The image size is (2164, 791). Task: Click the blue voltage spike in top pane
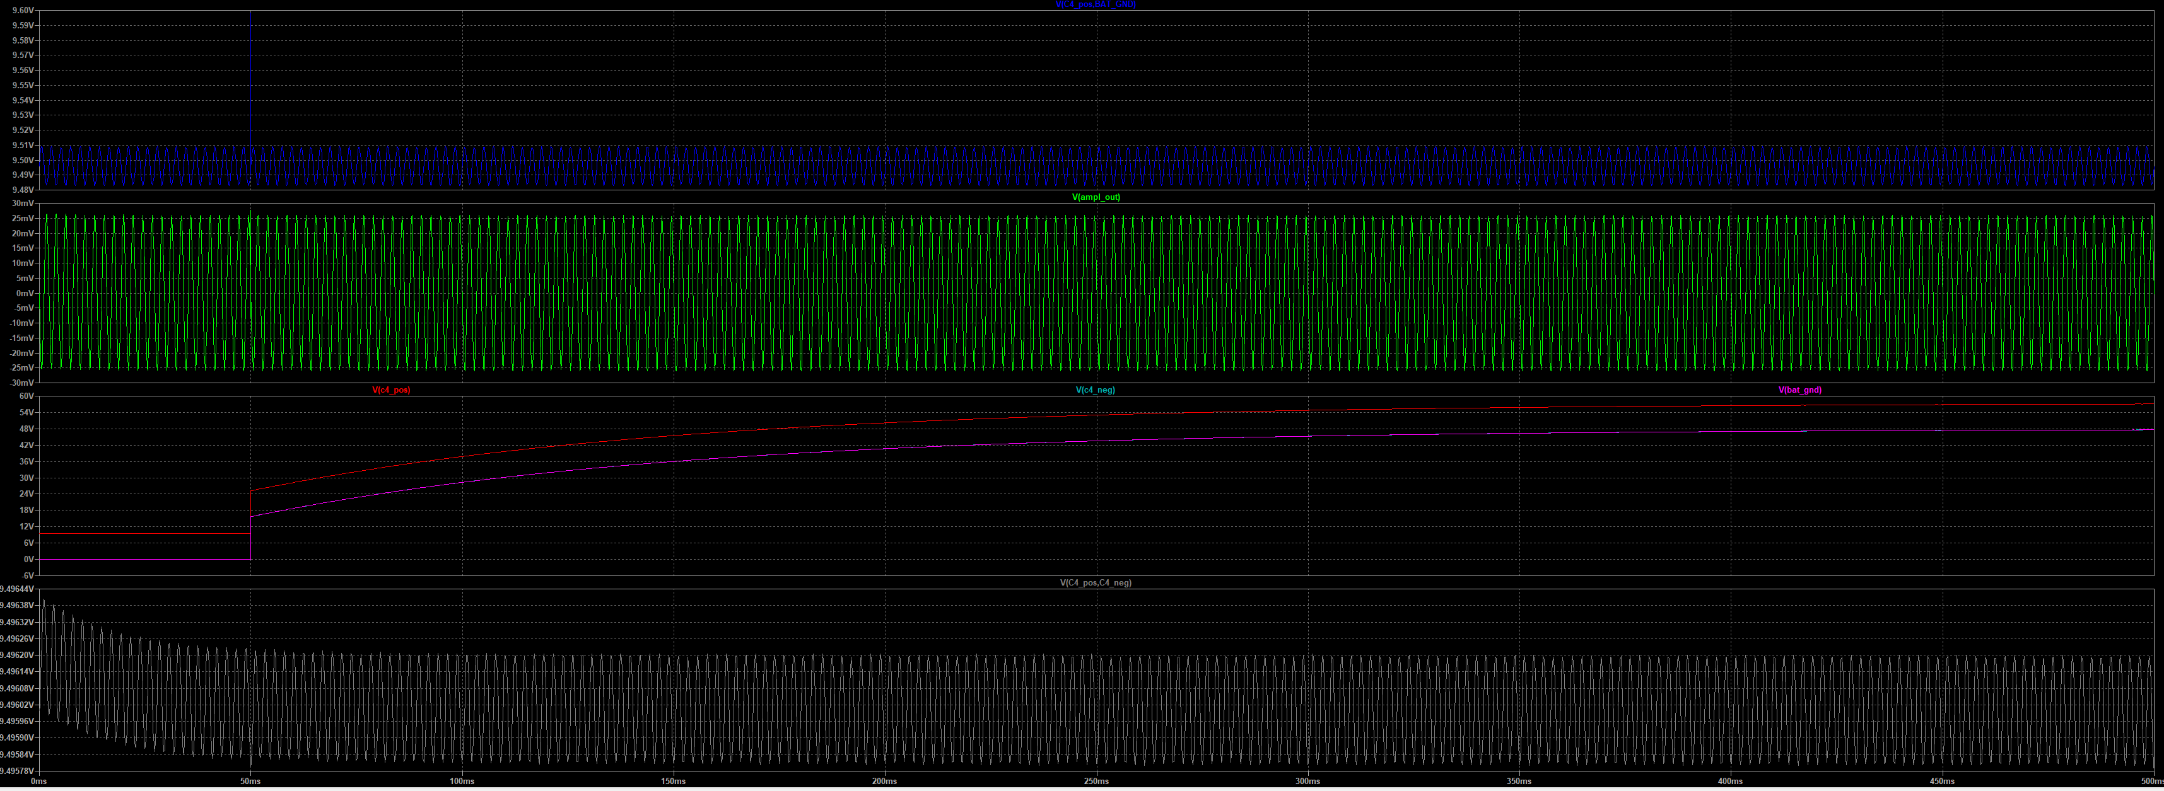(x=250, y=76)
